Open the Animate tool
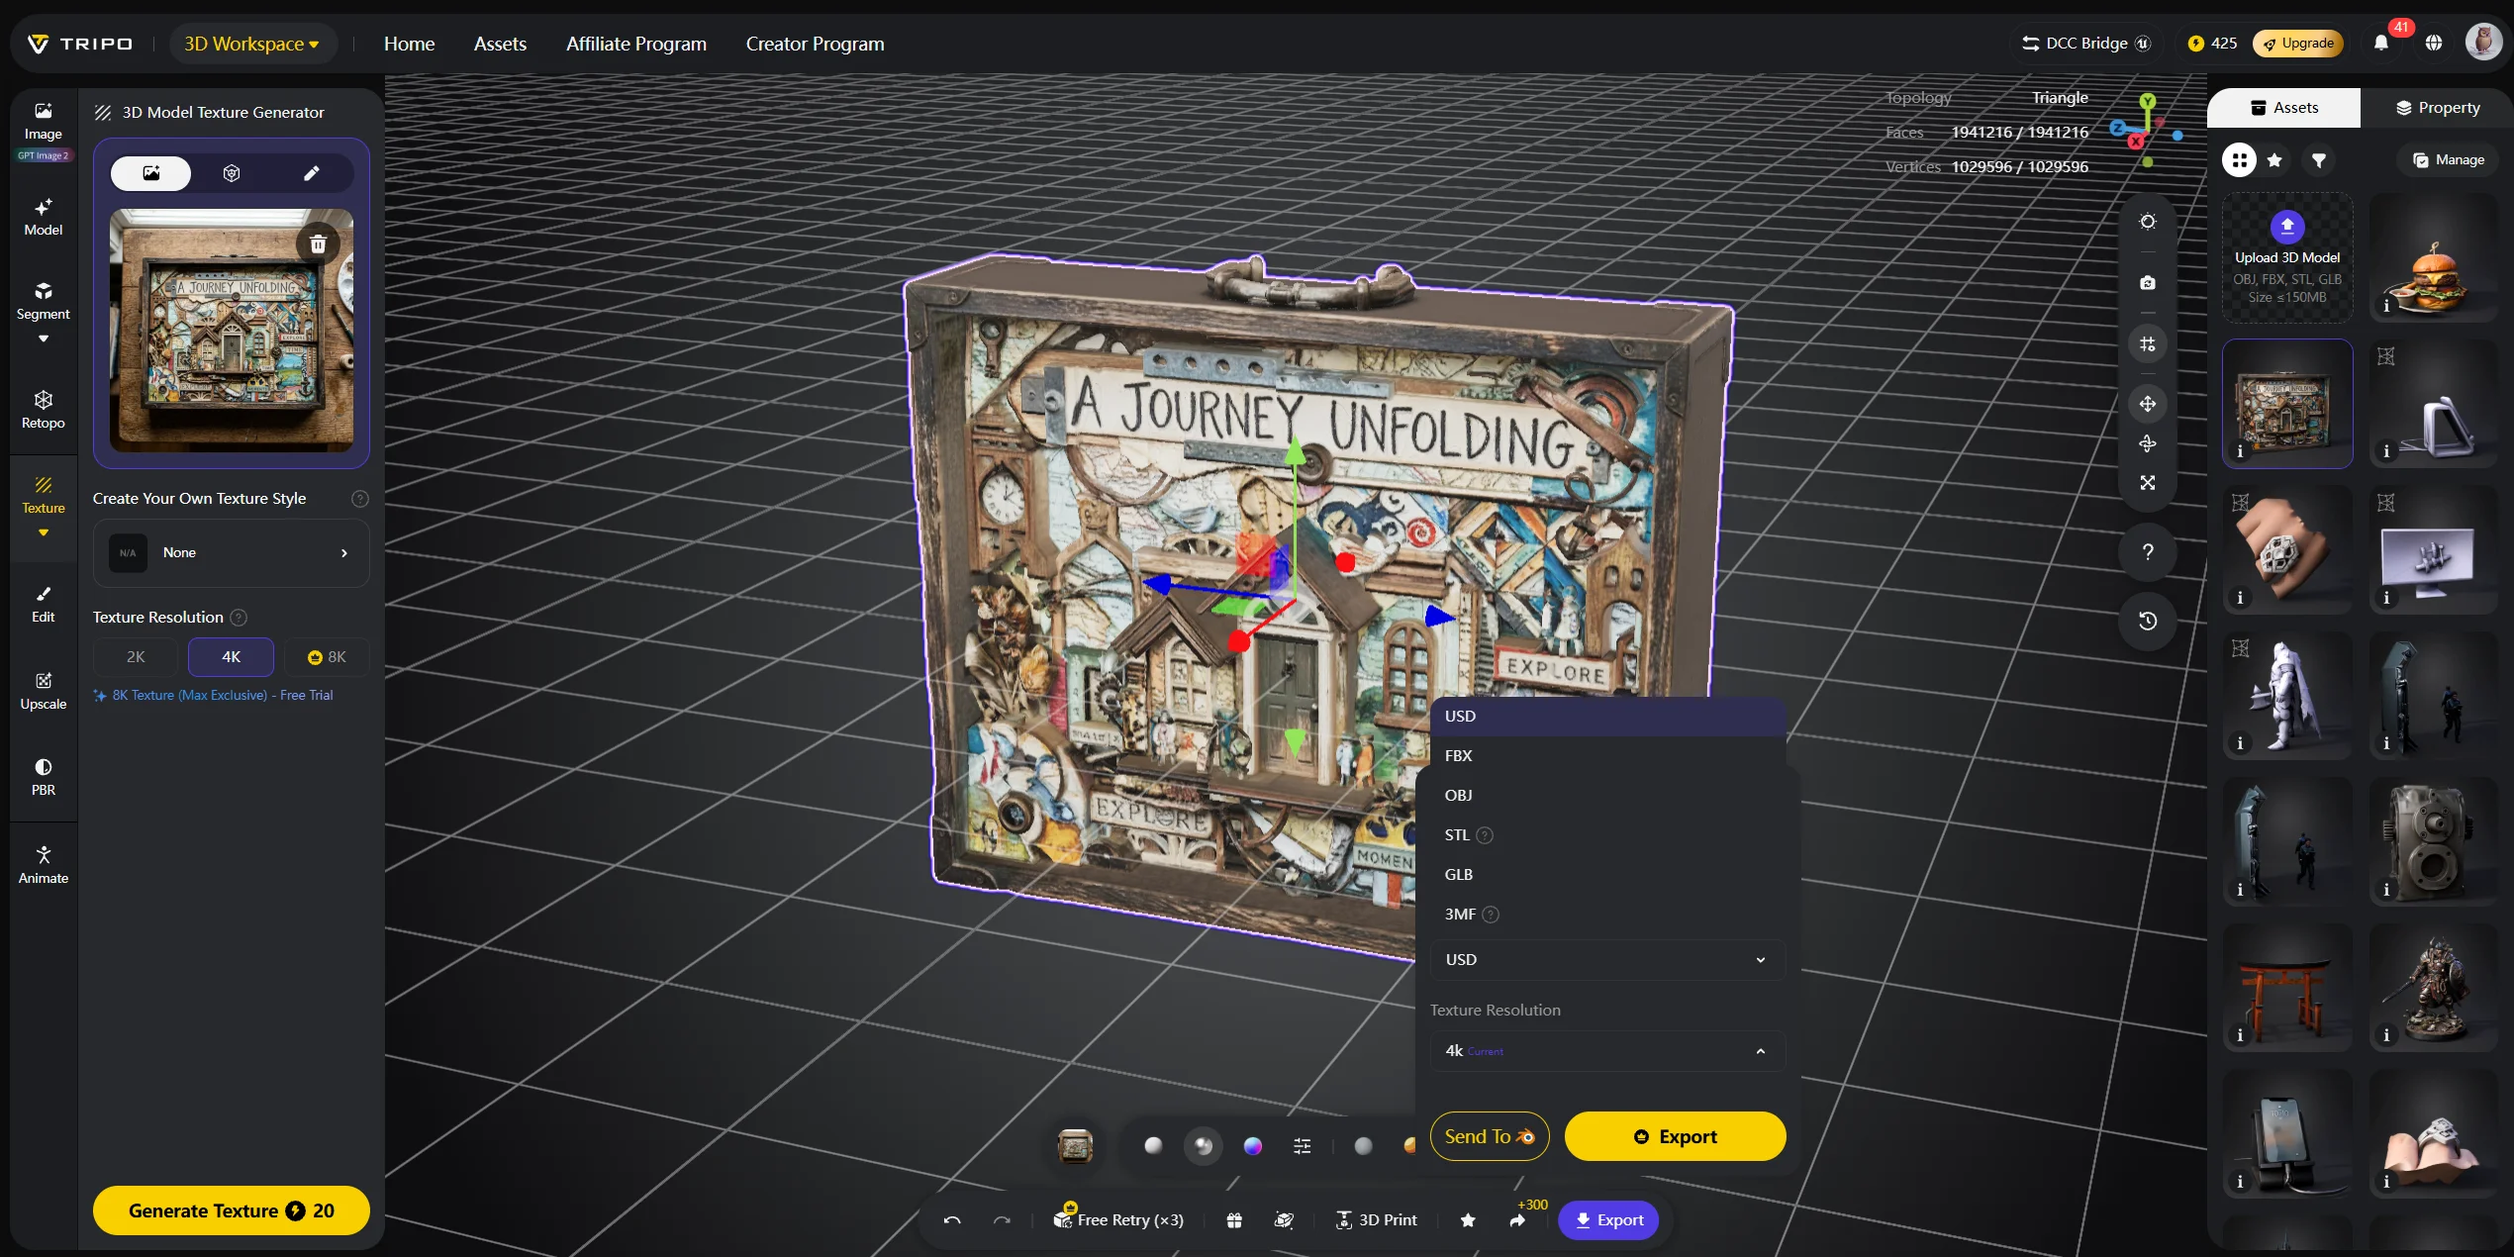 (x=44, y=864)
